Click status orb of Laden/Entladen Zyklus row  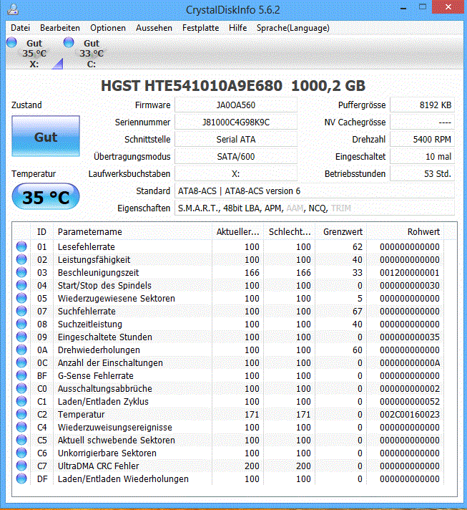21,401
